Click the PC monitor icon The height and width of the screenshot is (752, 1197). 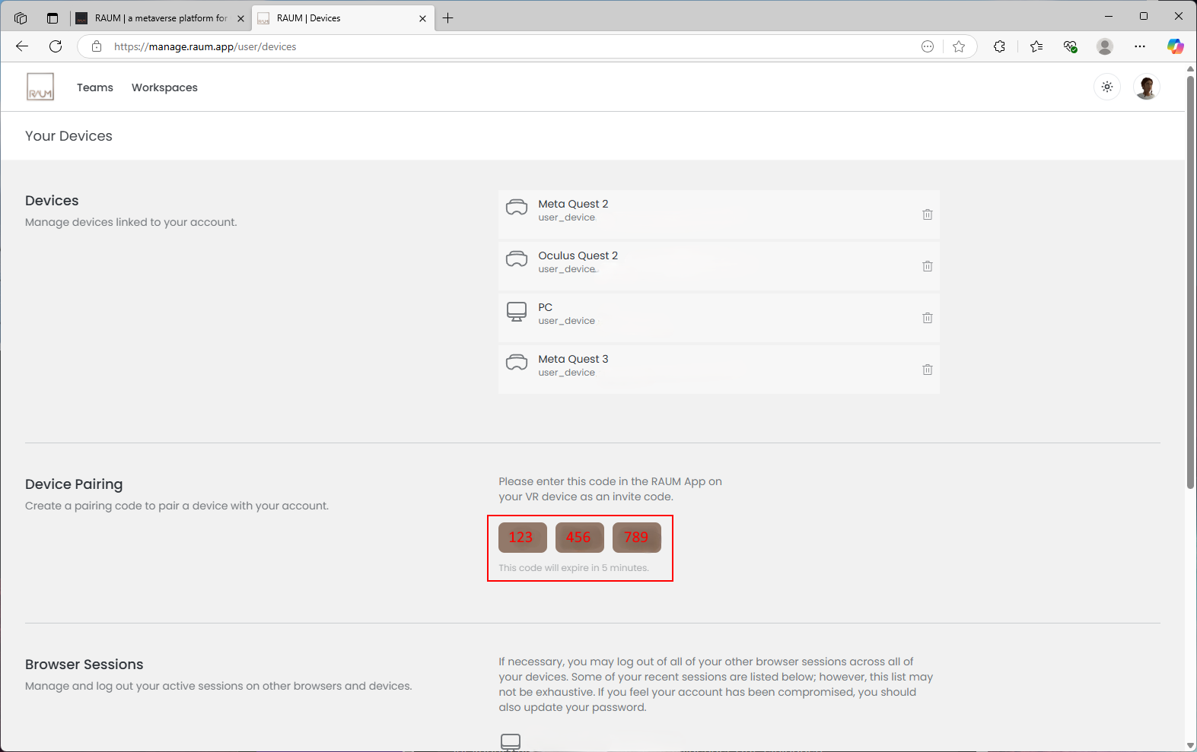click(x=517, y=312)
